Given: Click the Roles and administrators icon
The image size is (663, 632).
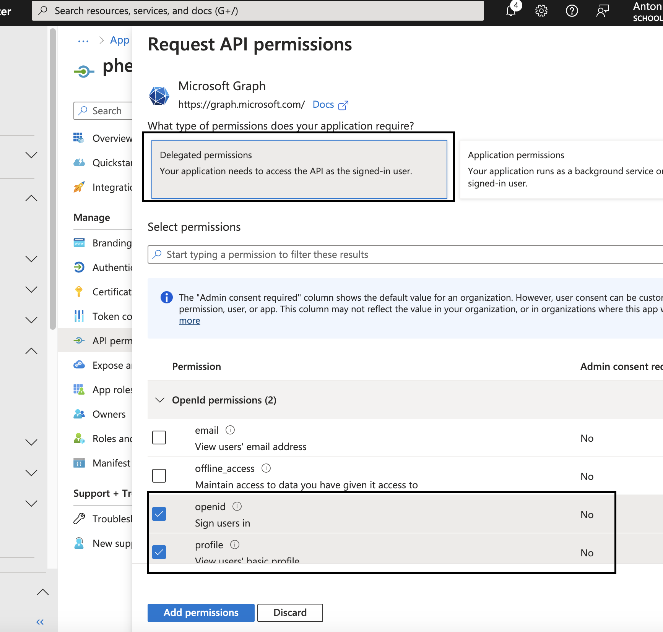Looking at the screenshot, I should [79, 438].
